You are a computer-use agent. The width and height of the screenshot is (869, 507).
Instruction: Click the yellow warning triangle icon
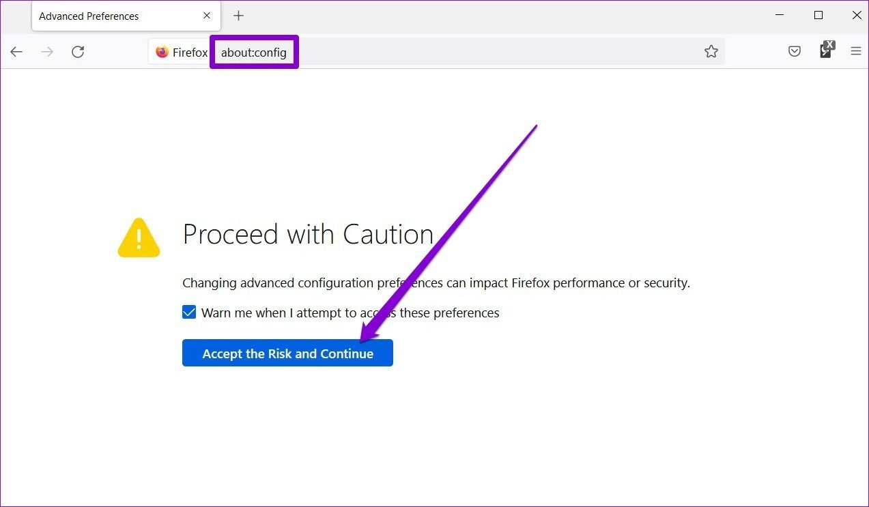pyautogui.click(x=139, y=237)
